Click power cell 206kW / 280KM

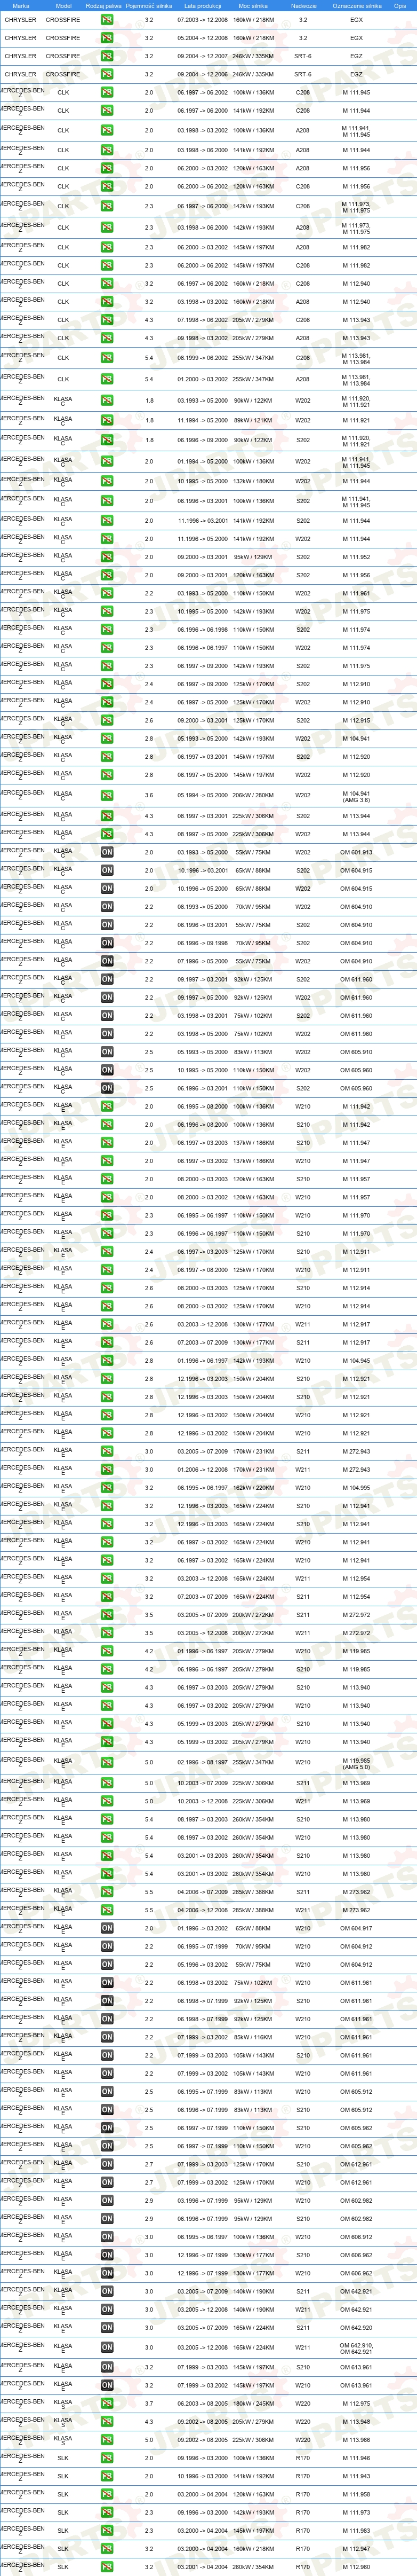tap(252, 796)
